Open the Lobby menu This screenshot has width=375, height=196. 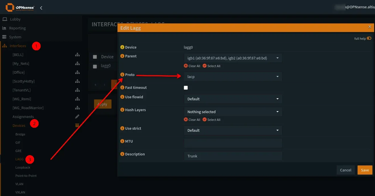tap(15, 19)
